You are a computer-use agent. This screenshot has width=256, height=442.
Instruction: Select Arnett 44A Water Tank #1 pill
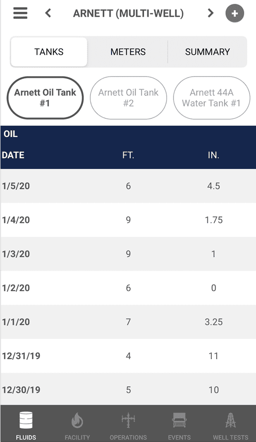(211, 98)
